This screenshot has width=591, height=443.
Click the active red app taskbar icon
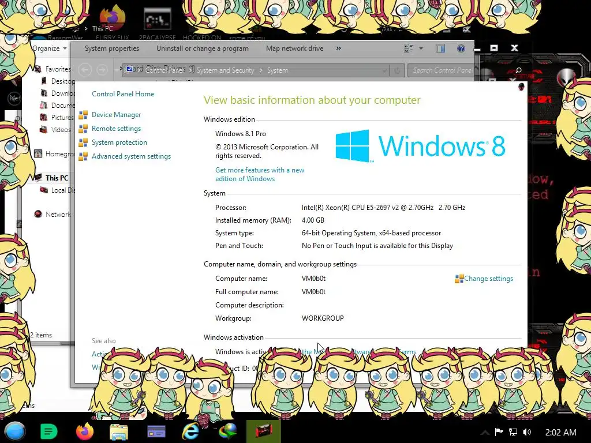[263, 431]
